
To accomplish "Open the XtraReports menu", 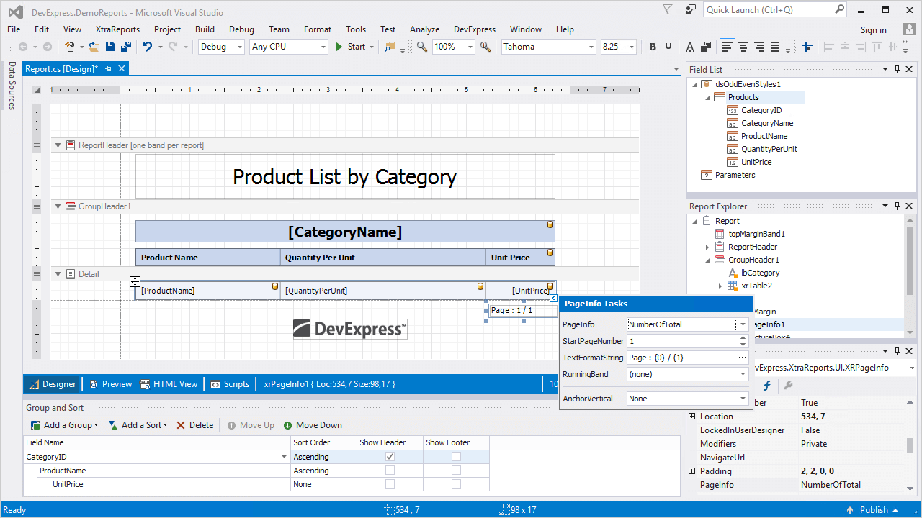I will 117,29.
